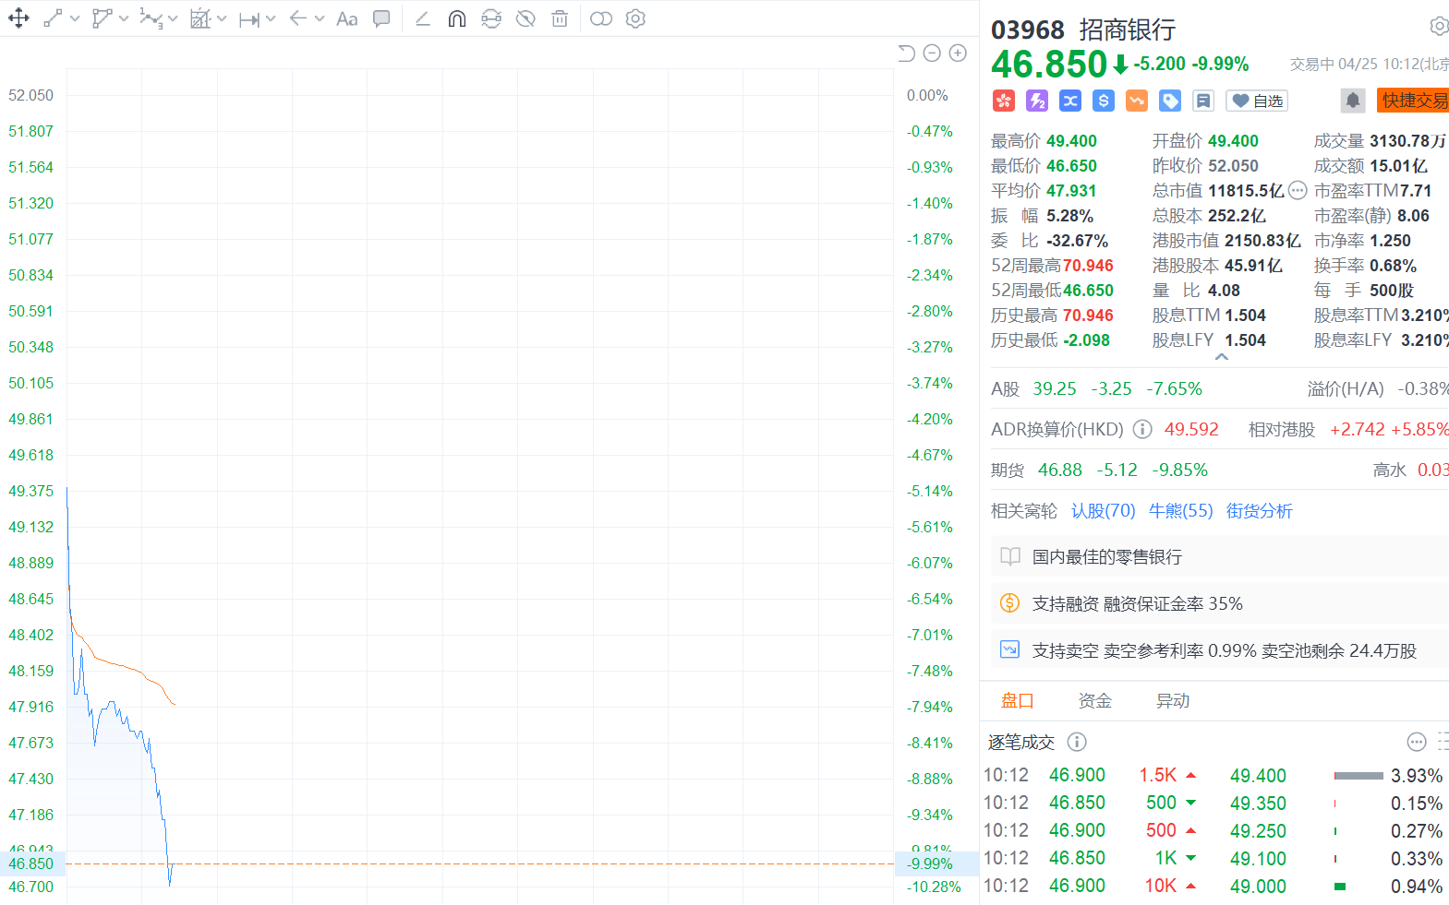Zoom in chart with plus circle

click(958, 54)
